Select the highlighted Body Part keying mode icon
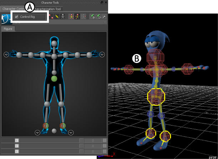This screenshot has height=159, width=218. coord(77,16)
